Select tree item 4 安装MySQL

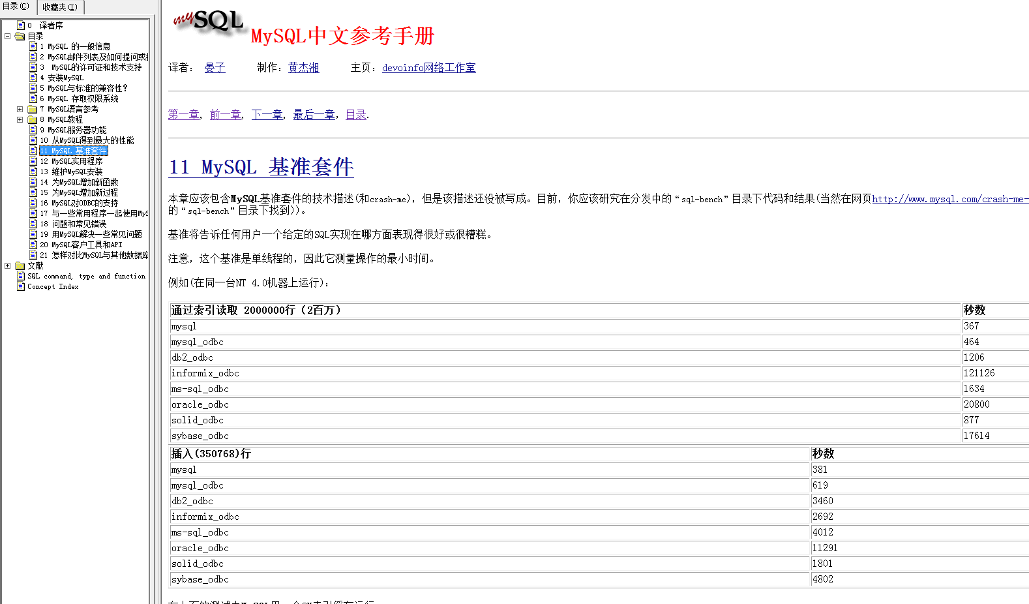[x=62, y=78]
